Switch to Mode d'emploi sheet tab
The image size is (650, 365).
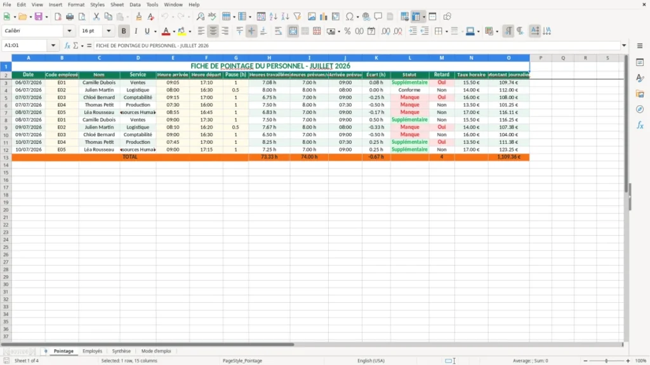pyautogui.click(x=156, y=351)
